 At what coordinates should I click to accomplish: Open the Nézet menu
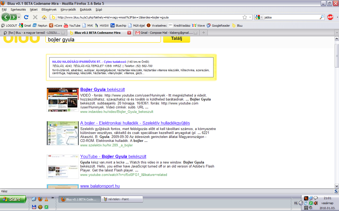(x=34, y=9)
